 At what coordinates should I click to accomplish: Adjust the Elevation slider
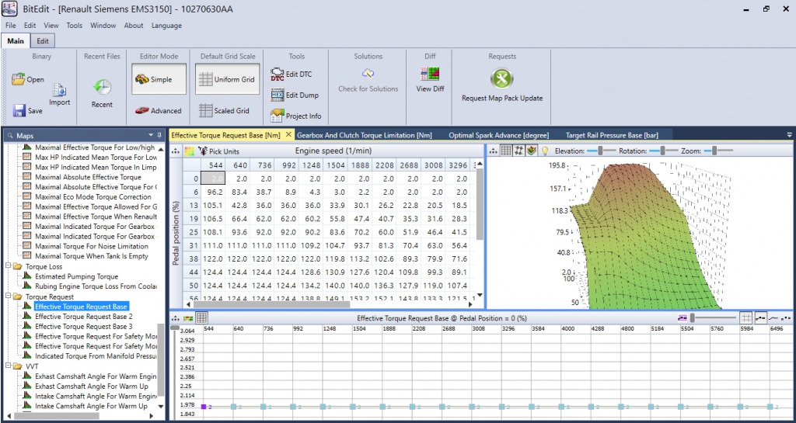pos(601,151)
